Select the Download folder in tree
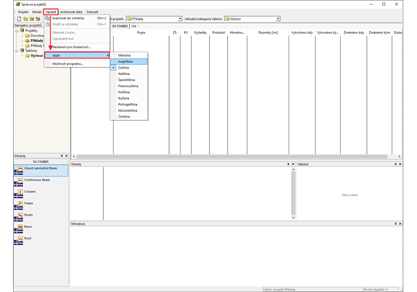This screenshot has height=292, width=417. (35, 36)
